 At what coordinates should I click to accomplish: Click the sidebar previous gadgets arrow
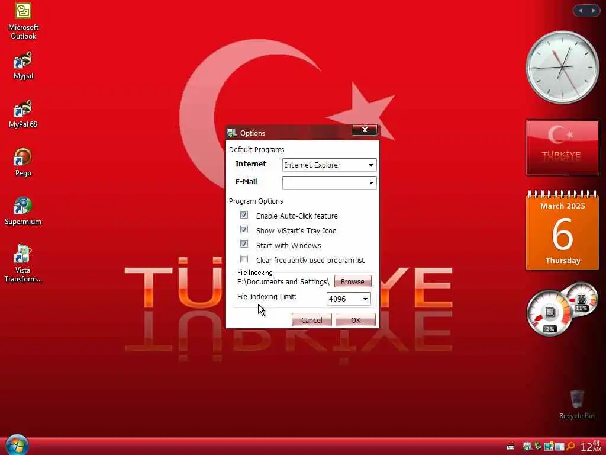pos(580,11)
